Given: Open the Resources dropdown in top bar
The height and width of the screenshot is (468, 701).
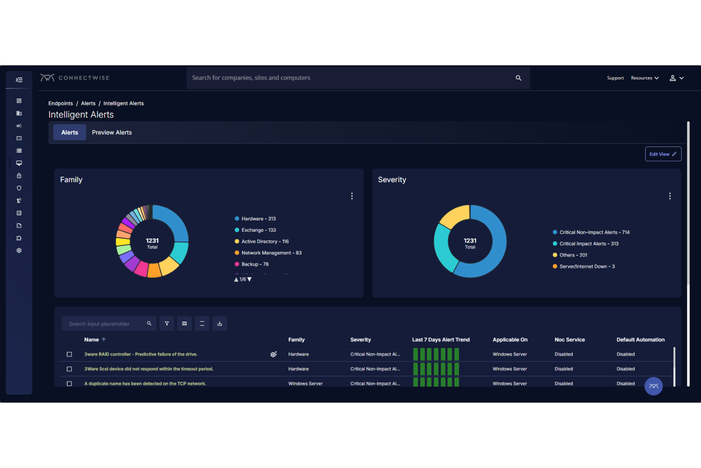Looking at the screenshot, I should (x=645, y=78).
